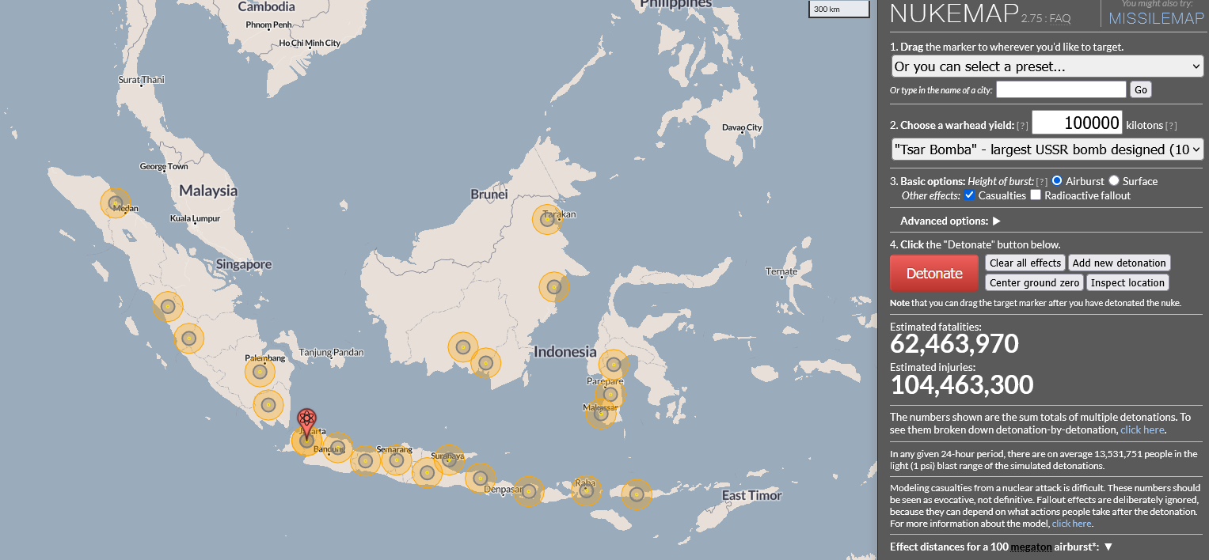Click the detonation circle over Makassar
The height and width of the screenshot is (560, 1209).
pyautogui.click(x=601, y=413)
